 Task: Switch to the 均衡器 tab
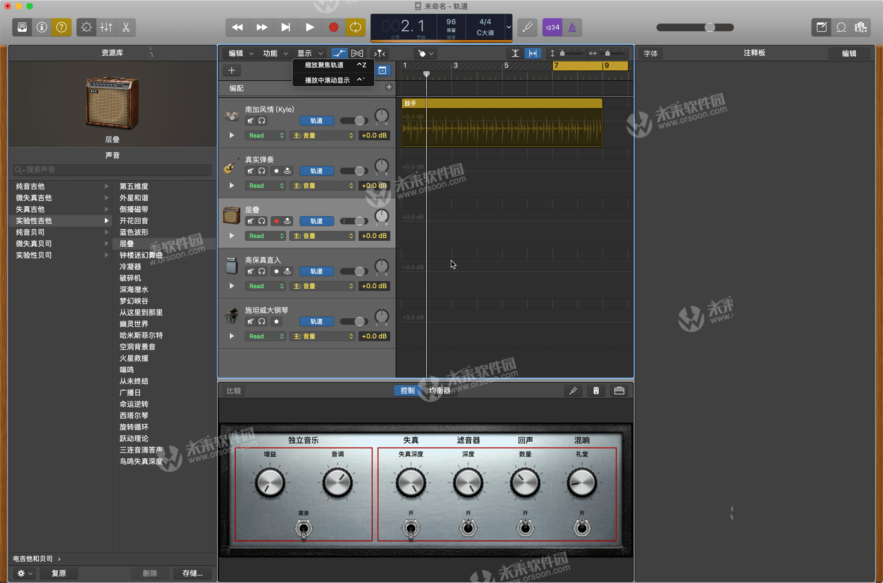click(x=439, y=390)
